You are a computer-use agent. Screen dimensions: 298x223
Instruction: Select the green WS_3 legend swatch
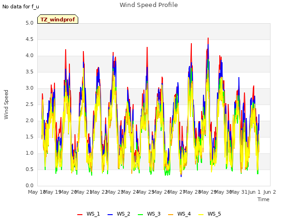coord(140,214)
